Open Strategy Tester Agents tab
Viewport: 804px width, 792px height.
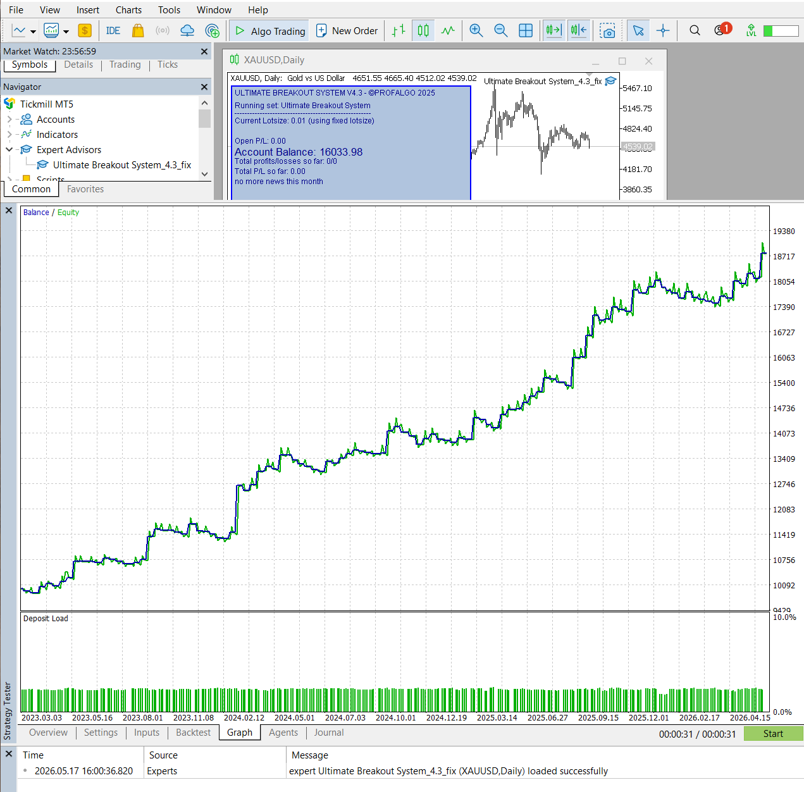click(x=283, y=733)
